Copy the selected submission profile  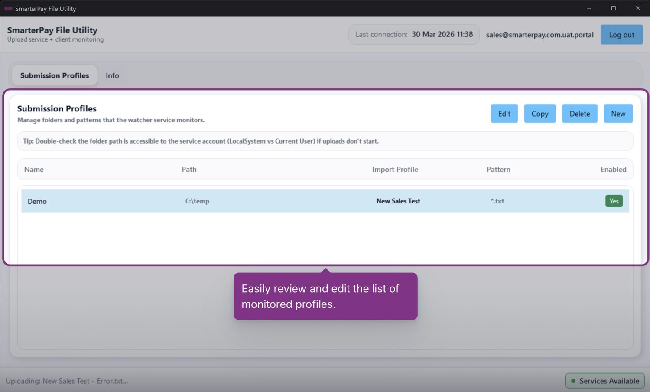point(539,114)
